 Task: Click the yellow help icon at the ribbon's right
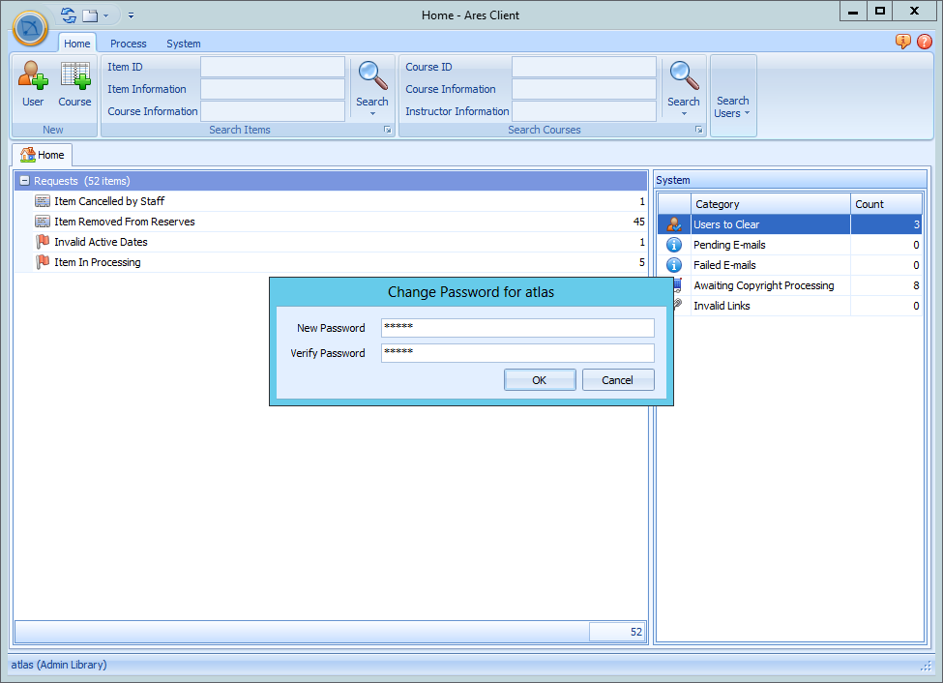click(902, 42)
